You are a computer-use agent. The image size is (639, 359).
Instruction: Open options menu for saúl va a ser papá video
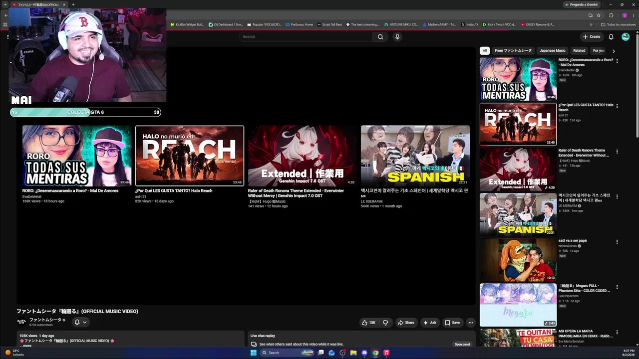pyautogui.click(x=617, y=242)
